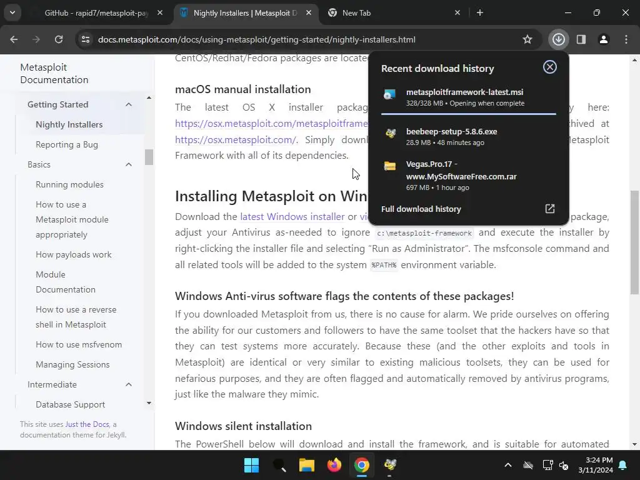Screen dimensions: 640x480
Task: Click sidebar scroll up arrow
Action: tap(149, 97)
